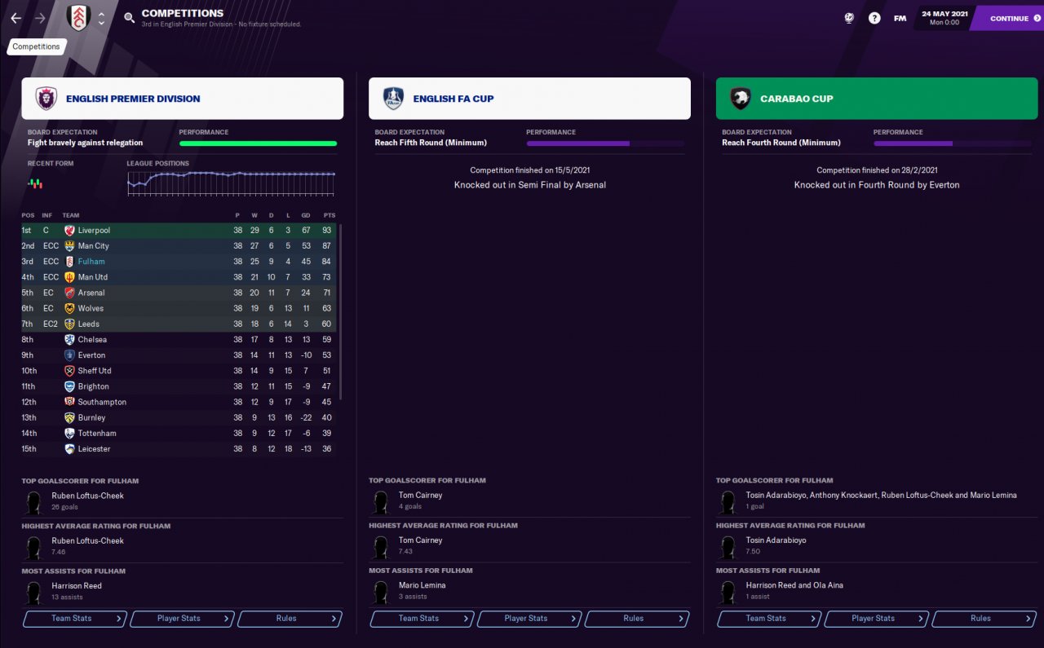Click the Sheff Utd club badge
1044x648 pixels.
69,371
